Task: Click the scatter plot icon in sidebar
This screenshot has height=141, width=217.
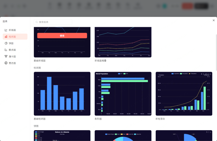Action: [6, 50]
